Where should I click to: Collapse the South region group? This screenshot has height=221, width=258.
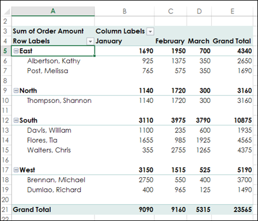click(16, 120)
